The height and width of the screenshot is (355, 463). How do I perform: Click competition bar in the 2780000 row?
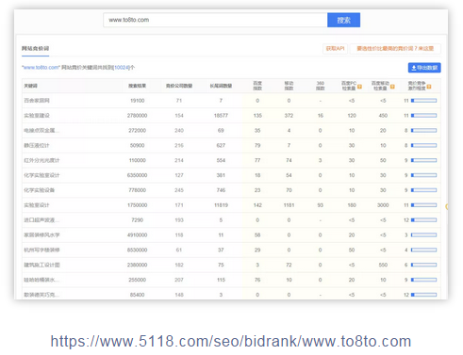[x=423, y=116]
